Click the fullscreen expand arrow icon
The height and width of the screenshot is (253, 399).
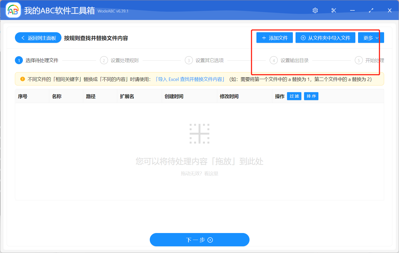point(371,10)
